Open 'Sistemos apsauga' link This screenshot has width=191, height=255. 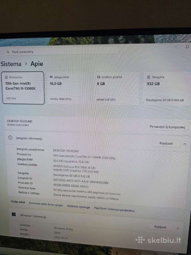click(78, 207)
